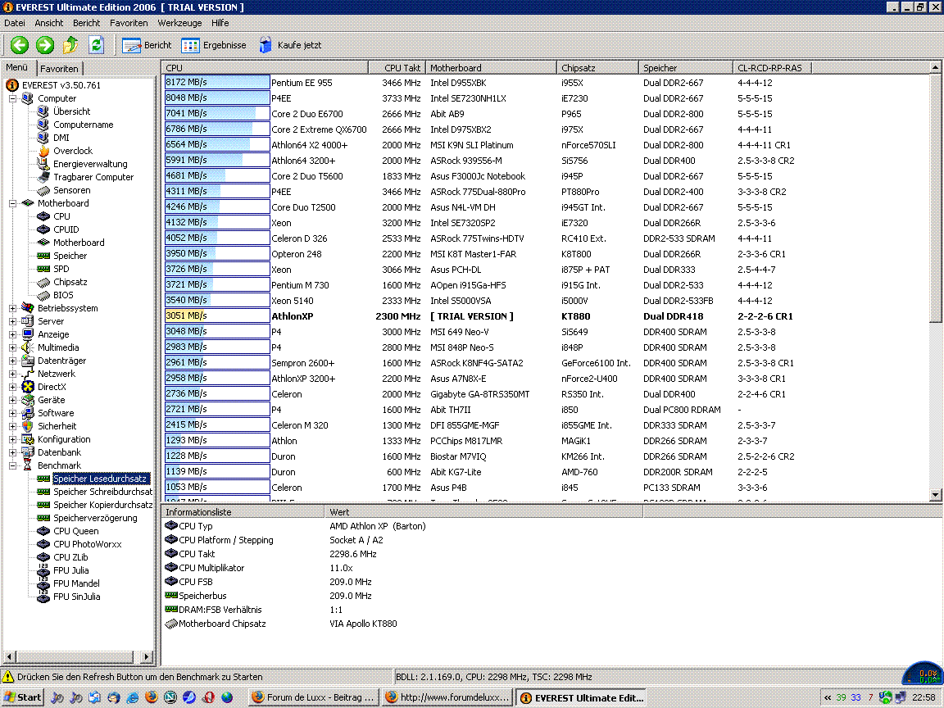The image size is (944, 708).
Task: Open the Bericht menu in the menu bar
Action: (x=87, y=23)
